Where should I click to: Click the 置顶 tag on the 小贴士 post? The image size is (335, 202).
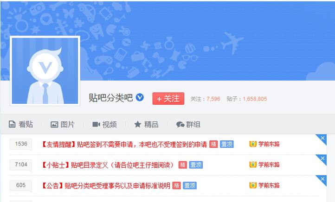click(196, 165)
